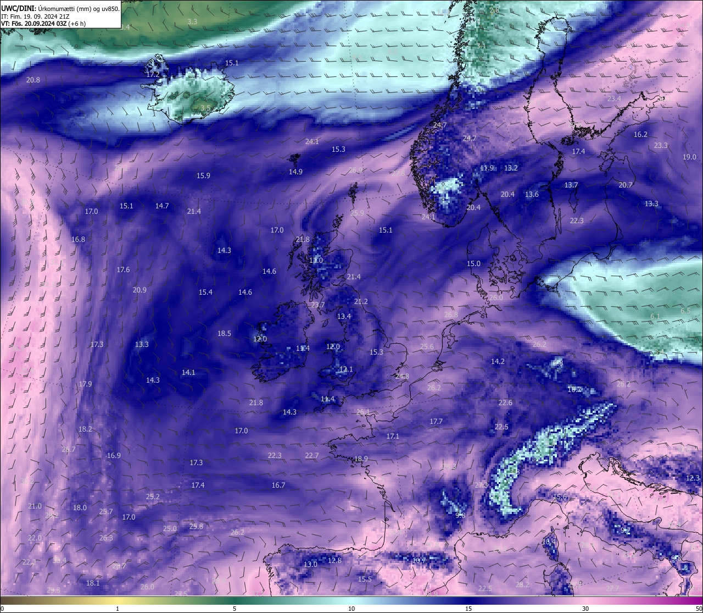Click the 24.8 value near East Anglia
Screen dimensions: 703x613
coord(402,376)
